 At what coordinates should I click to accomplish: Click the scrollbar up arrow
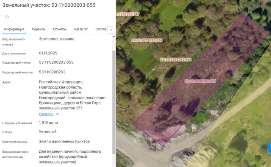(113, 37)
